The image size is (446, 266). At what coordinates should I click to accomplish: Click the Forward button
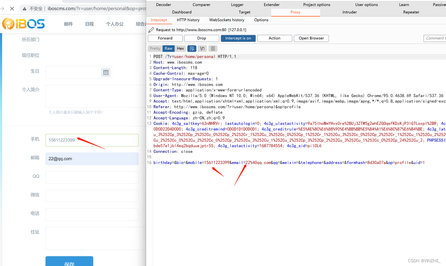click(165, 38)
